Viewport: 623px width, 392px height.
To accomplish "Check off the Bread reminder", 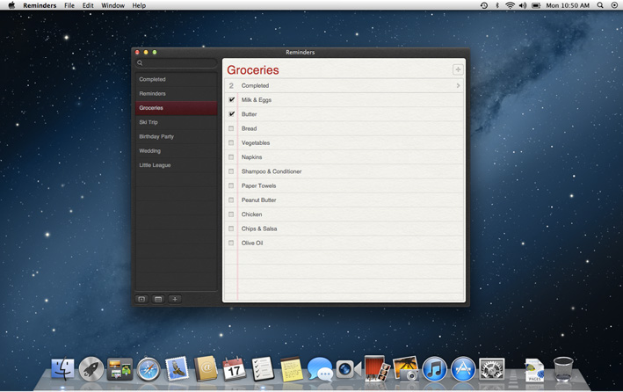I will [232, 128].
